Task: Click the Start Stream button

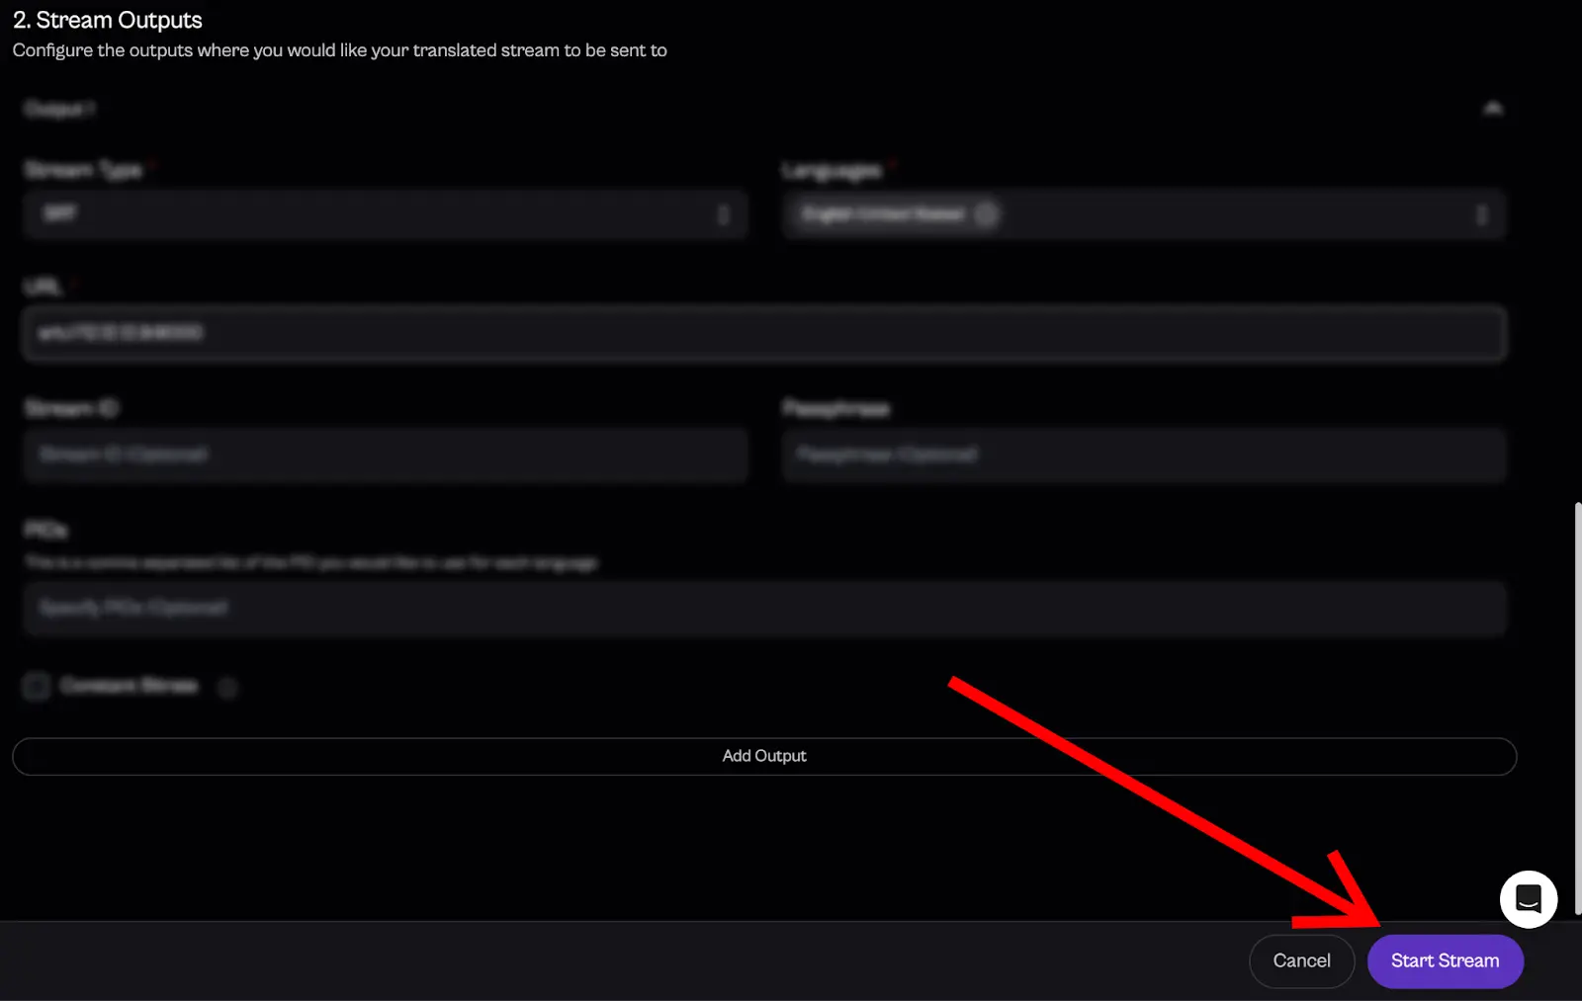Action: pos(1445,960)
